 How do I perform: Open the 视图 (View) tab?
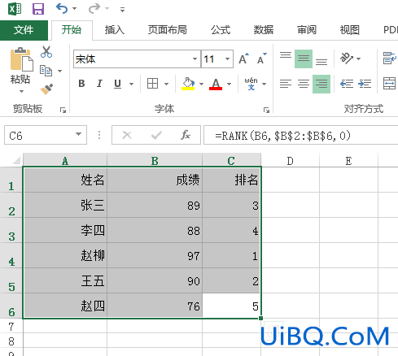350,30
